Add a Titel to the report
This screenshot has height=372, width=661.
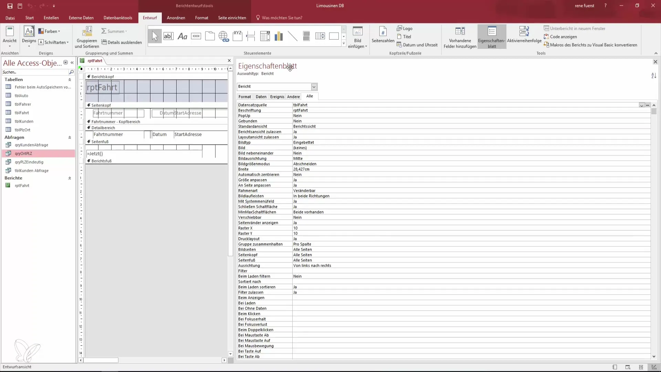404,37
